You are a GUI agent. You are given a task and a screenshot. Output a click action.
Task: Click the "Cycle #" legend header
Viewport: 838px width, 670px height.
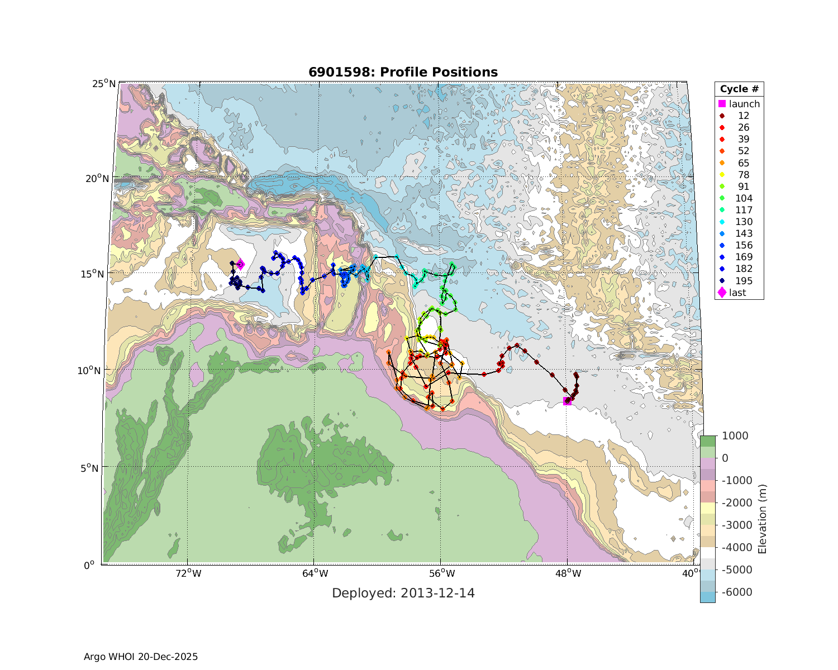tap(739, 89)
